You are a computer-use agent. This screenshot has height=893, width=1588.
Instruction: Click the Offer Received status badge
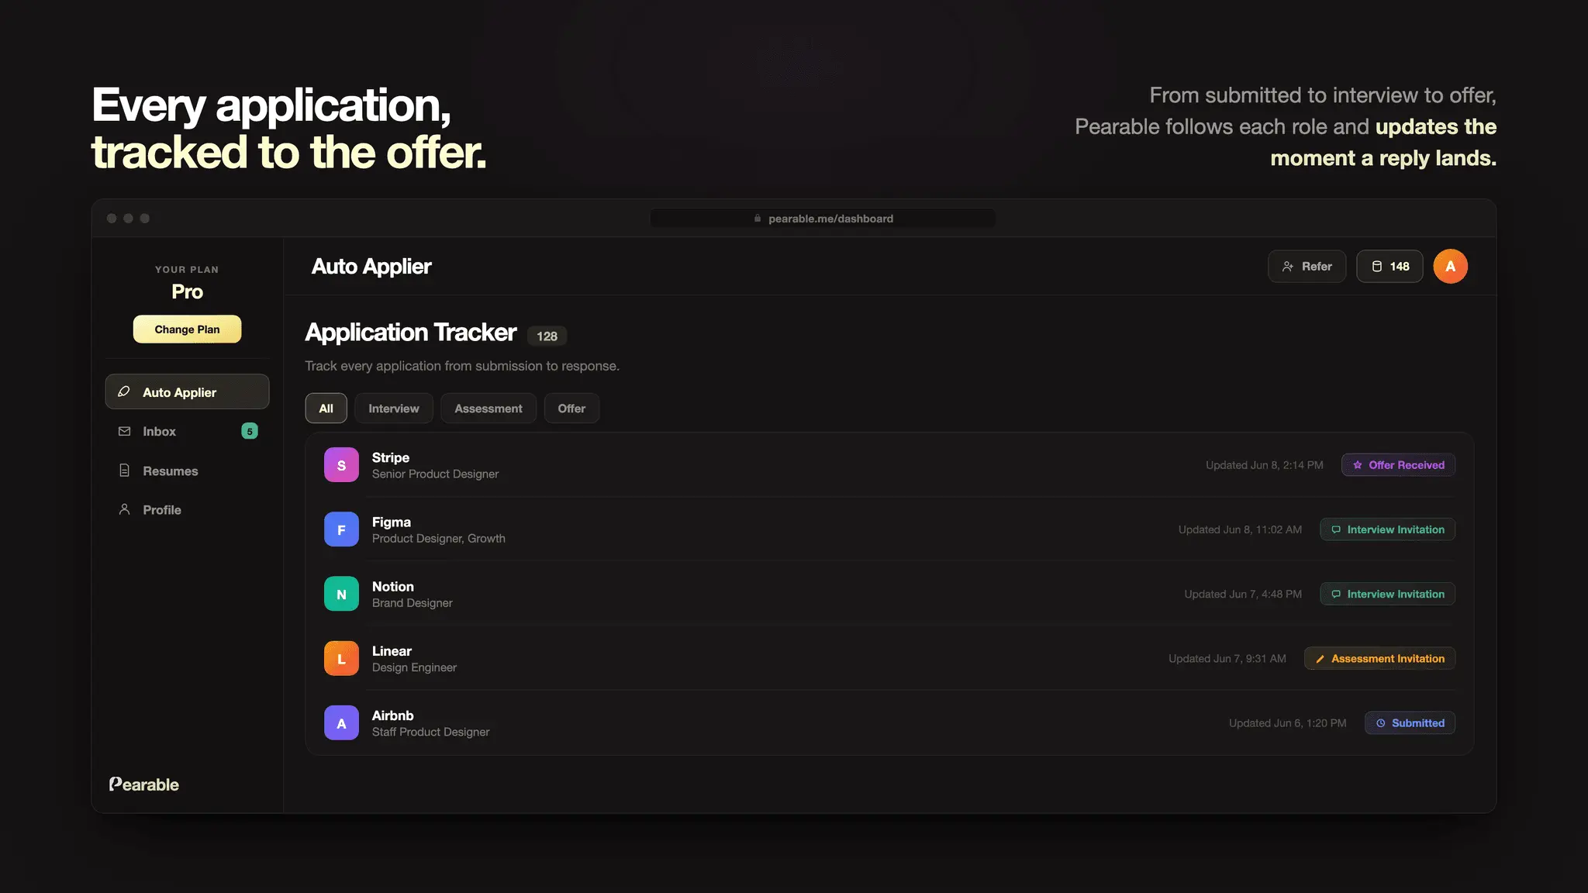1398,465
